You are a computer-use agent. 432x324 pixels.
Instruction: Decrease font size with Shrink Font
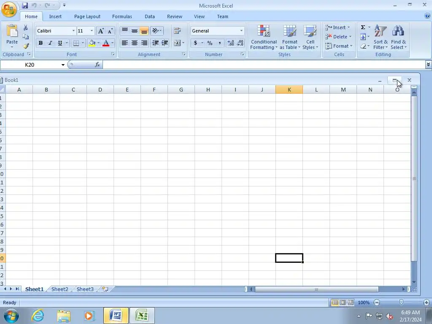point(110,31)
